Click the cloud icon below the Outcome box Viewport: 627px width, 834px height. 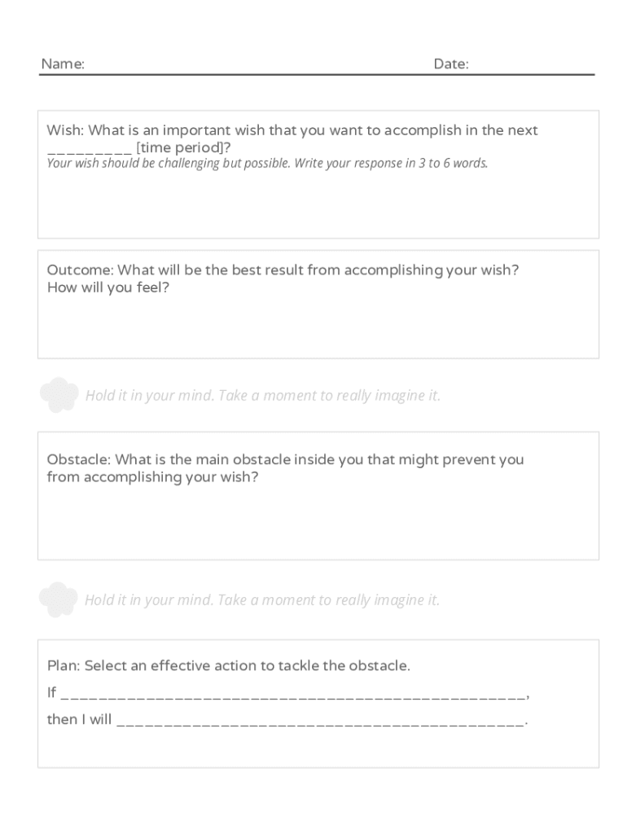[x=59, y=394]
